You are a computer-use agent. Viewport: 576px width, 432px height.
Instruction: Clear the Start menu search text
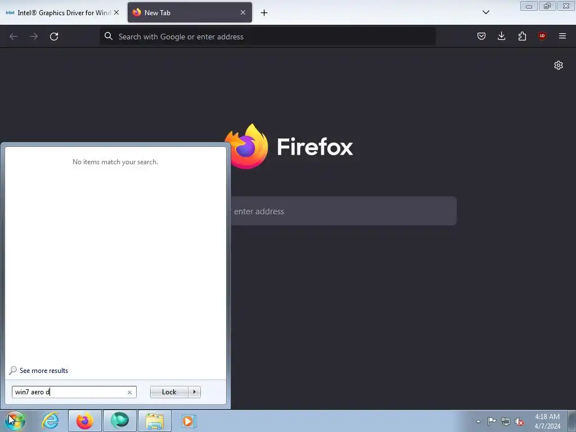point(130,392)
